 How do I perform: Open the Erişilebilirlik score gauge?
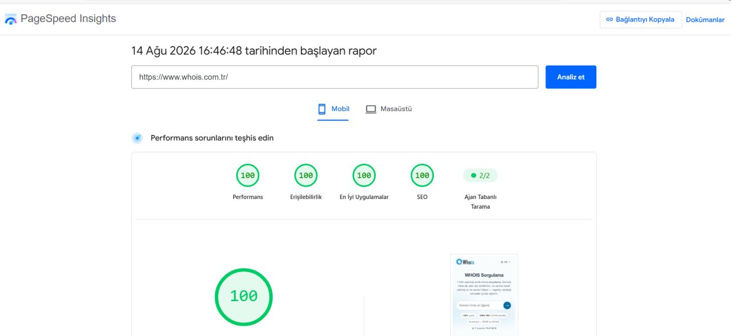306,176
